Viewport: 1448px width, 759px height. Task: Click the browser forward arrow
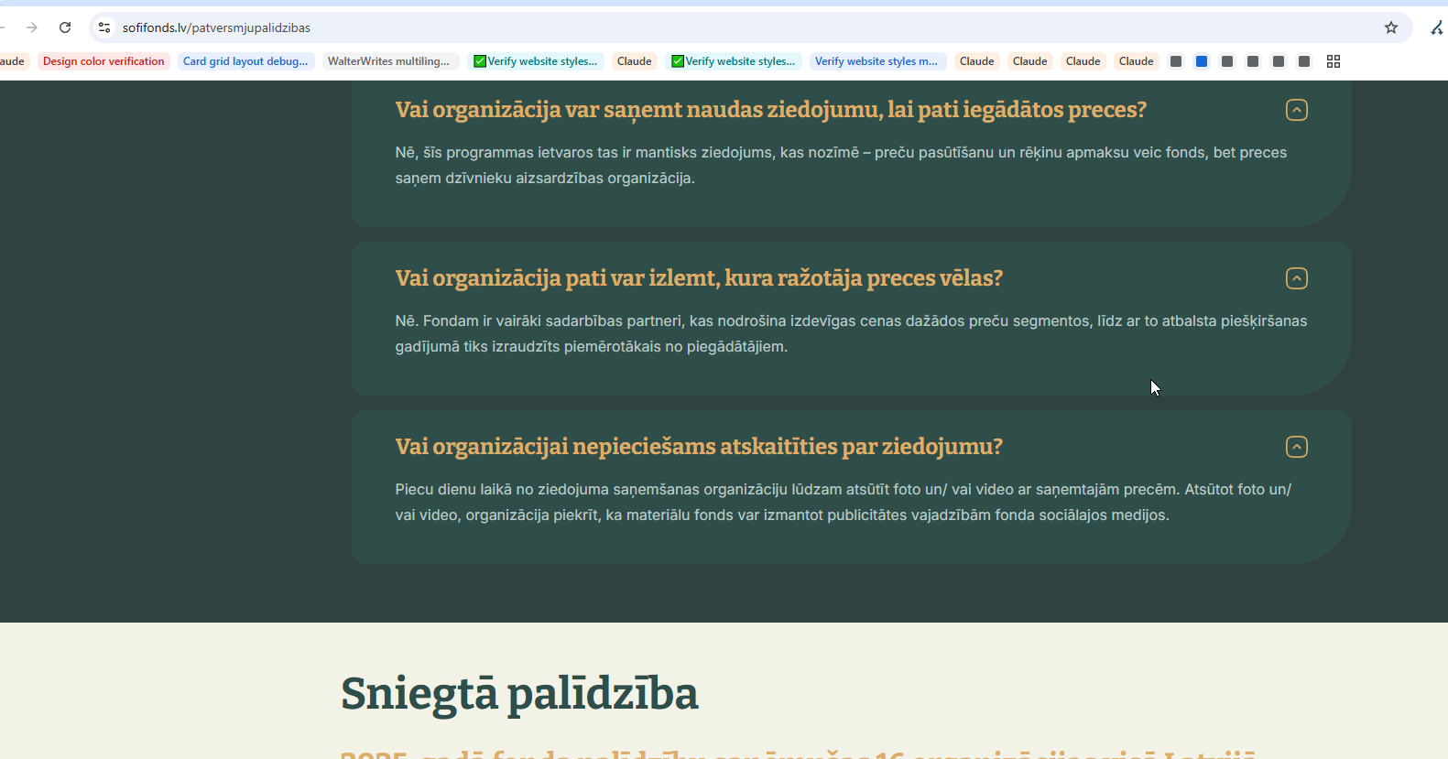coord(32,27)
